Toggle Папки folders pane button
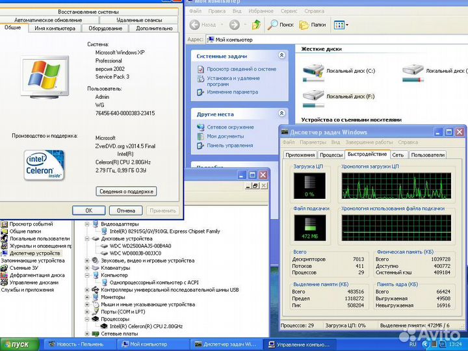 [x=312, y=25]
